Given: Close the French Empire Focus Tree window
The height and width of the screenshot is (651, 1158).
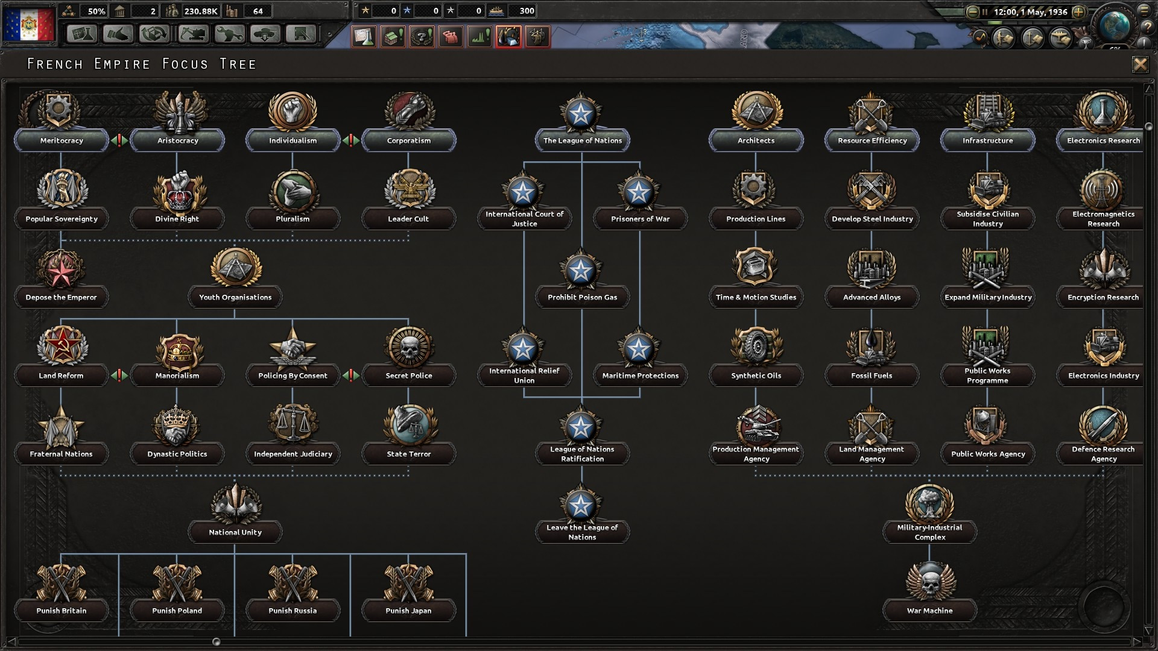Looking at the screenshot, I should [x=1140, y=64].
